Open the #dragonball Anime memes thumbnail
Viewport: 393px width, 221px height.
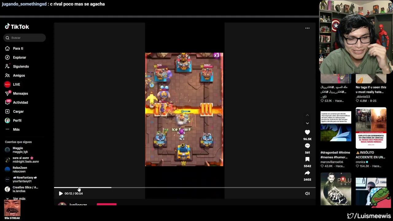click(336, 126)
